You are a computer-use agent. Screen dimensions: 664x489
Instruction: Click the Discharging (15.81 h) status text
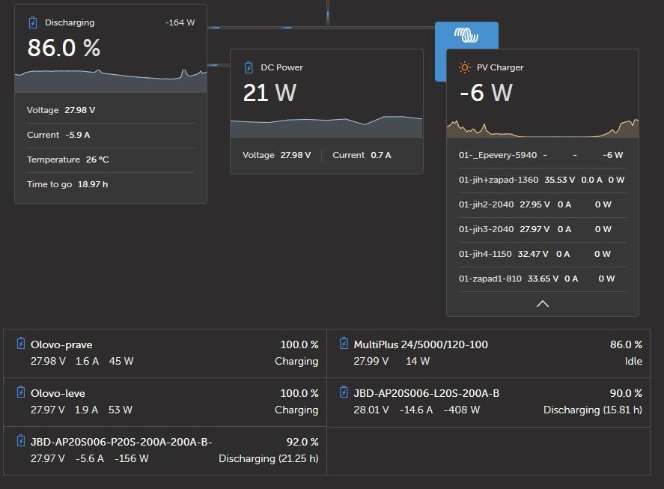[x=593, y=410]
